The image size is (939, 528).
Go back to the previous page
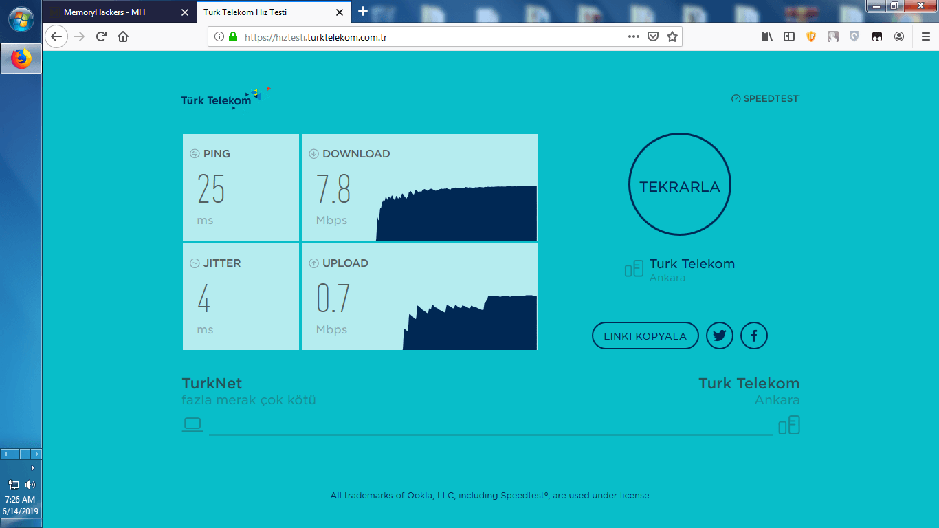[x=56, y=37]
